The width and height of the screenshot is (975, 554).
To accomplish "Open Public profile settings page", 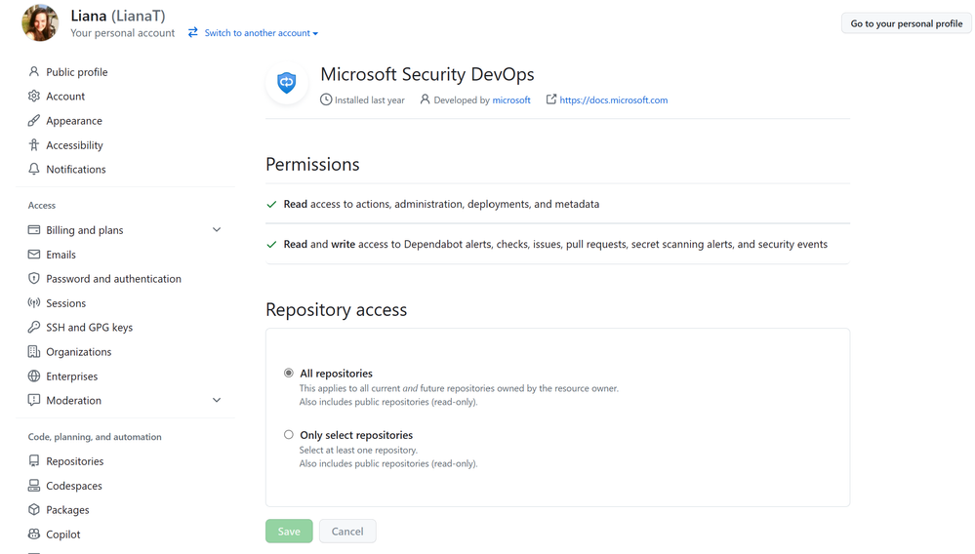I will click(x=76, y=72).
